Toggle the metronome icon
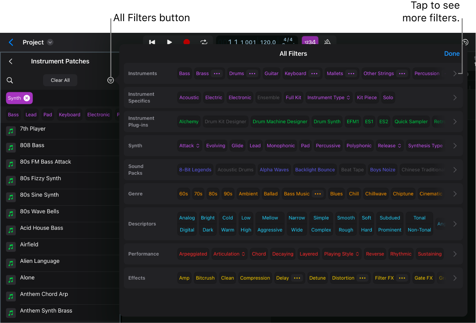The width and height of the screenshot is (476, 323). [327, 42]
